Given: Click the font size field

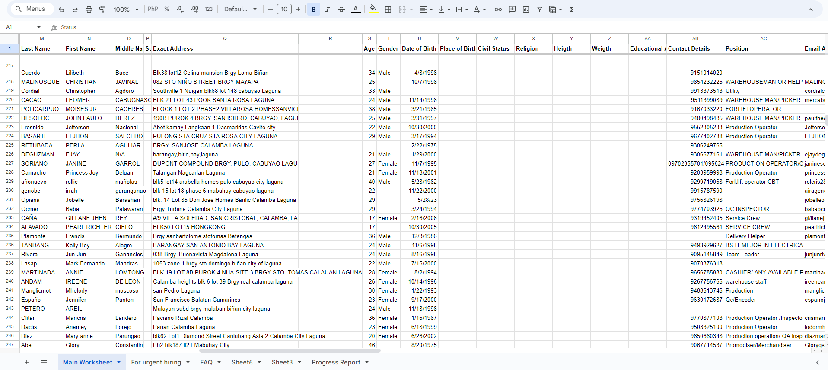Looking at the screenshot, I should (x=284, y=9).
